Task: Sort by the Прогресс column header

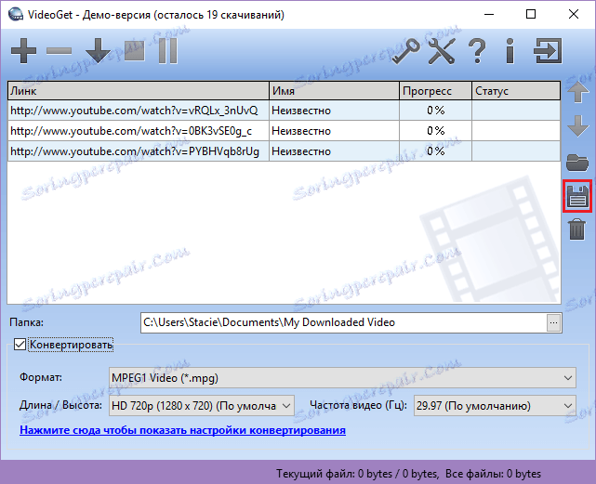Action: [435, 91]
